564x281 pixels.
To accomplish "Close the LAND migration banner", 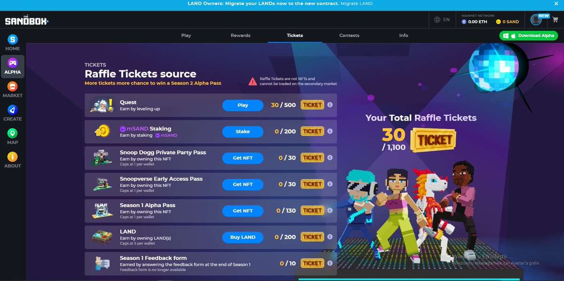I will (x=556, y=4).
